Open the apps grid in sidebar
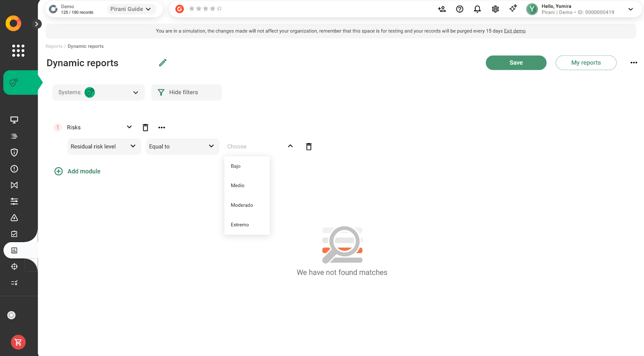Image resolution: width=644 pixels, height=356 pixels. [x=18, y=51]
